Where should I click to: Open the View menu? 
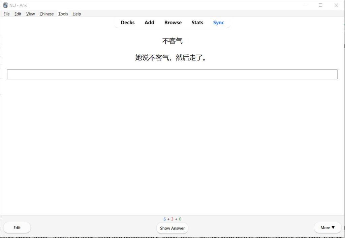point(30,14)
